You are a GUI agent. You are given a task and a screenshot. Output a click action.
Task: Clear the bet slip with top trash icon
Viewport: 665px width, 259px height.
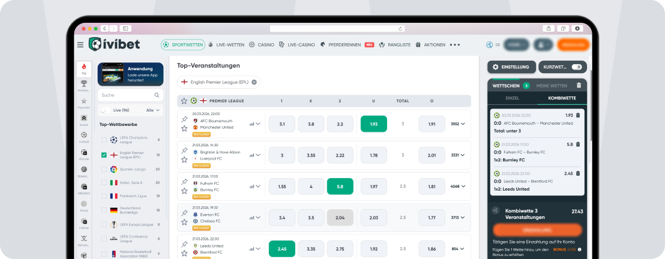pos(579,85)
